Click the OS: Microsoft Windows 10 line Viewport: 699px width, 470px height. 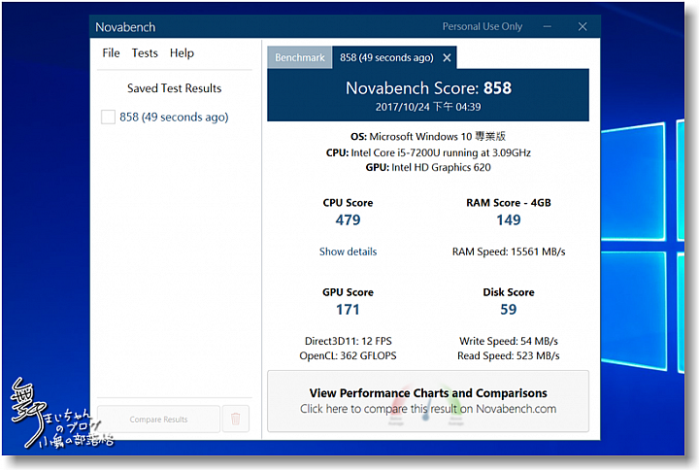428,137
